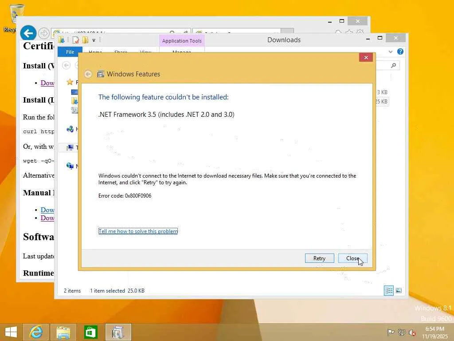Screen dimensions: 454x341
Task: Open the Help icon in Downloads window
Action: [x=400, y=52]
